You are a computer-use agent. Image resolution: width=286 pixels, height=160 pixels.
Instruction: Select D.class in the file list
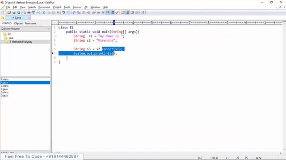coord(4,92)
